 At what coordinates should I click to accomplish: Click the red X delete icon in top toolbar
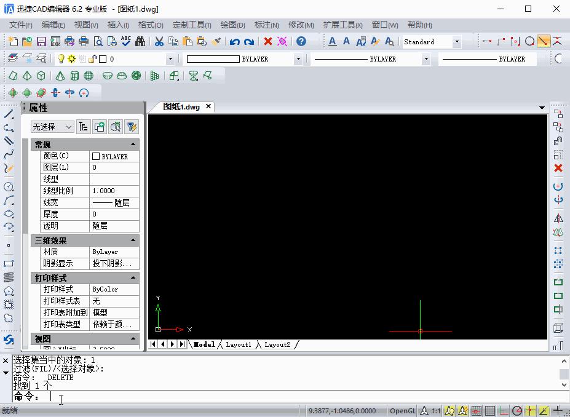click(268, 42)
